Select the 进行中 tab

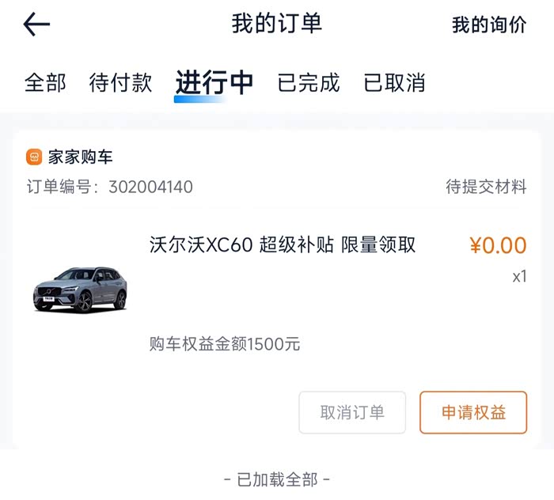pos(214,82)
